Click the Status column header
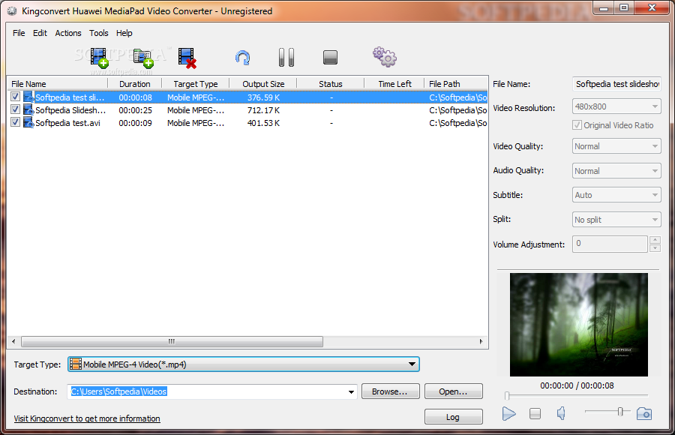Viewport: 675px width, 435px height. coord(331,84)
